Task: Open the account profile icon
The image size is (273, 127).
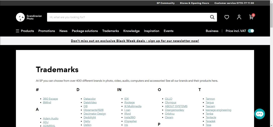Action: (x=239, y=17)
